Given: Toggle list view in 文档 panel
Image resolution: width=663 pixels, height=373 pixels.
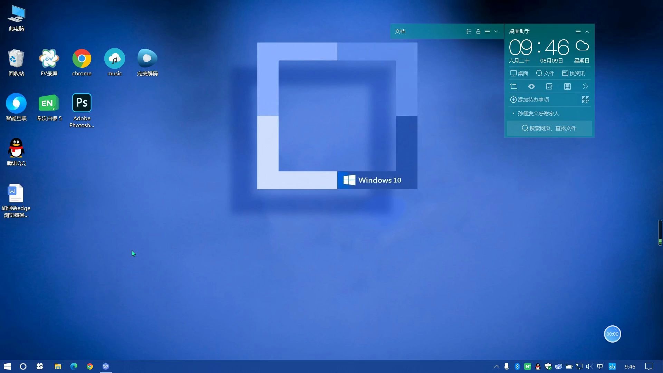Looking at the screenshot, I should [468, 31].
